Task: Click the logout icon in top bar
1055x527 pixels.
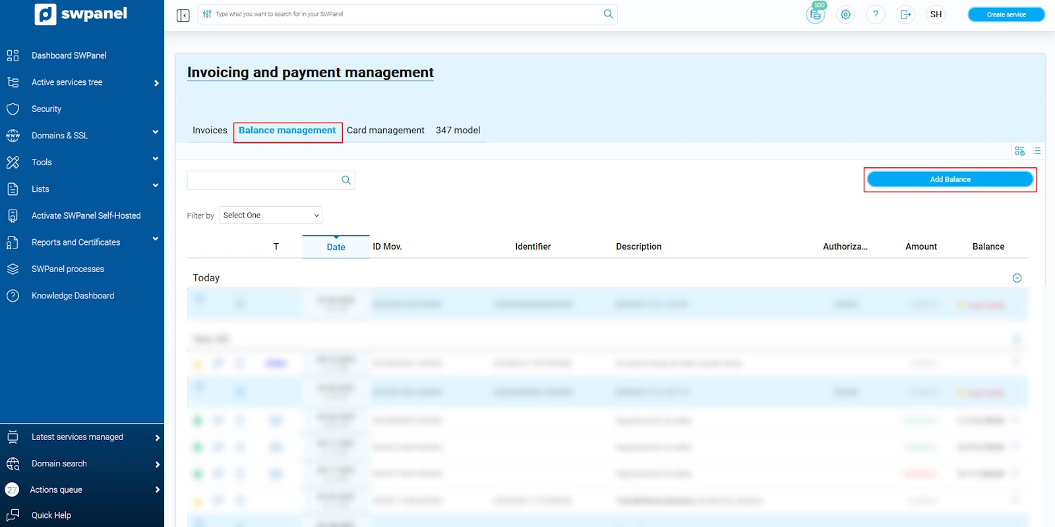Action: point(906,14)
